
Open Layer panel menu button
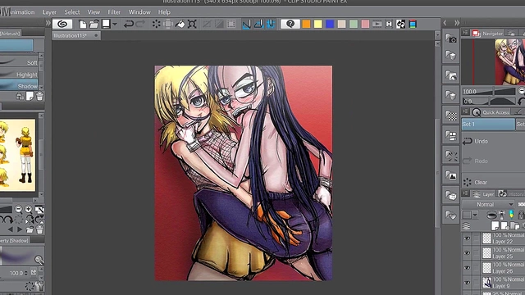465,193
